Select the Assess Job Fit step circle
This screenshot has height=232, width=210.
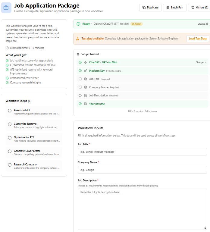point(10,111)
